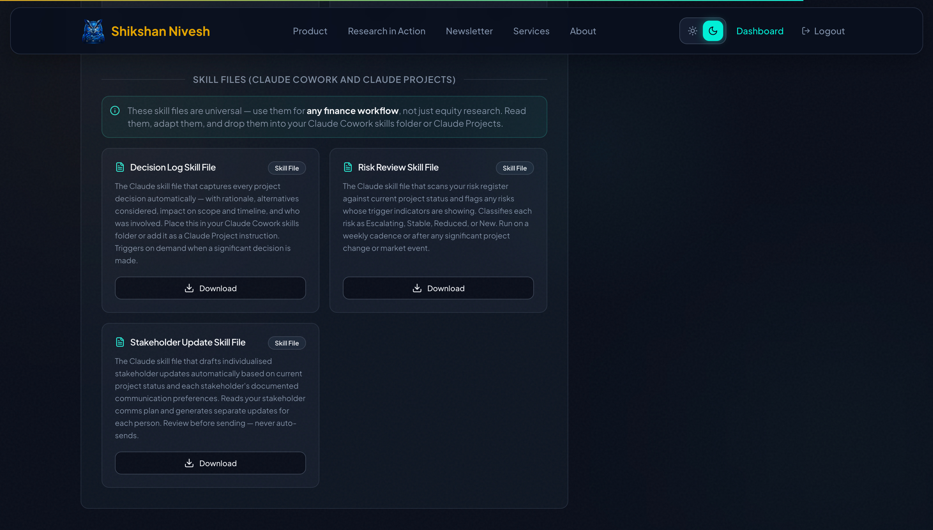The height and width of the screenshot is (530, 933).
Task: Open the Product menu item
Action: pos(310,31)
